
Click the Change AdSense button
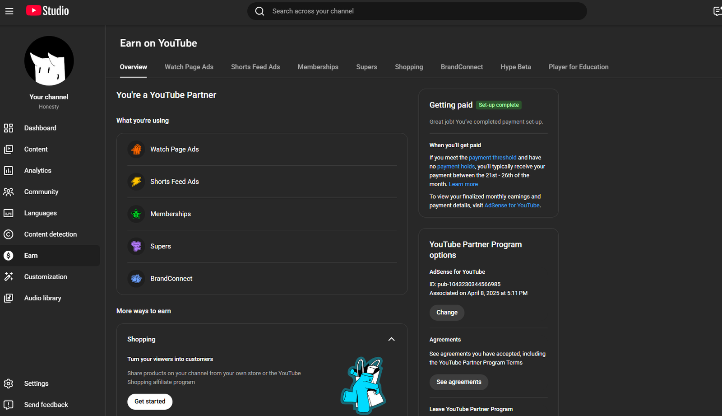pyautogui.click(x=447, y=313)
